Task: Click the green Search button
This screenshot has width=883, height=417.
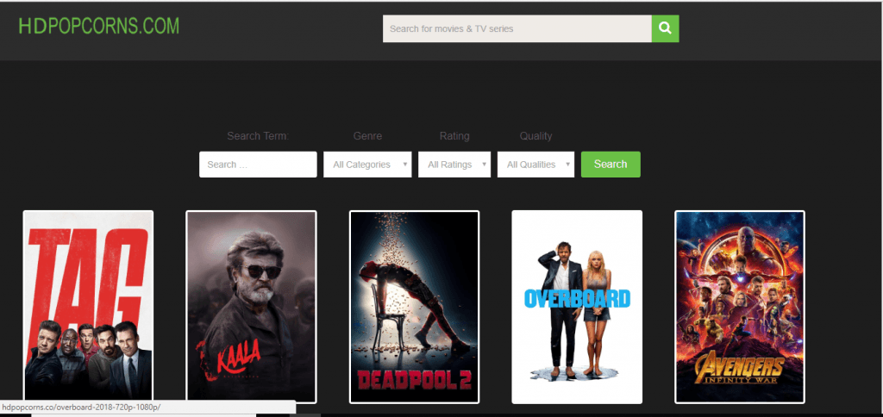Action: coord(611,165)
